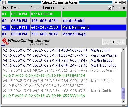This screenshot has width=128, height=107.
Task: Open the window menu box in title bar
Action: click(x=4, y=3)
